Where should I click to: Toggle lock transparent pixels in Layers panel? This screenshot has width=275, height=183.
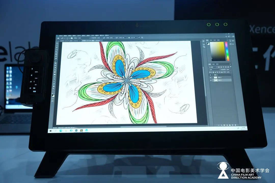[x=213, y=72]
